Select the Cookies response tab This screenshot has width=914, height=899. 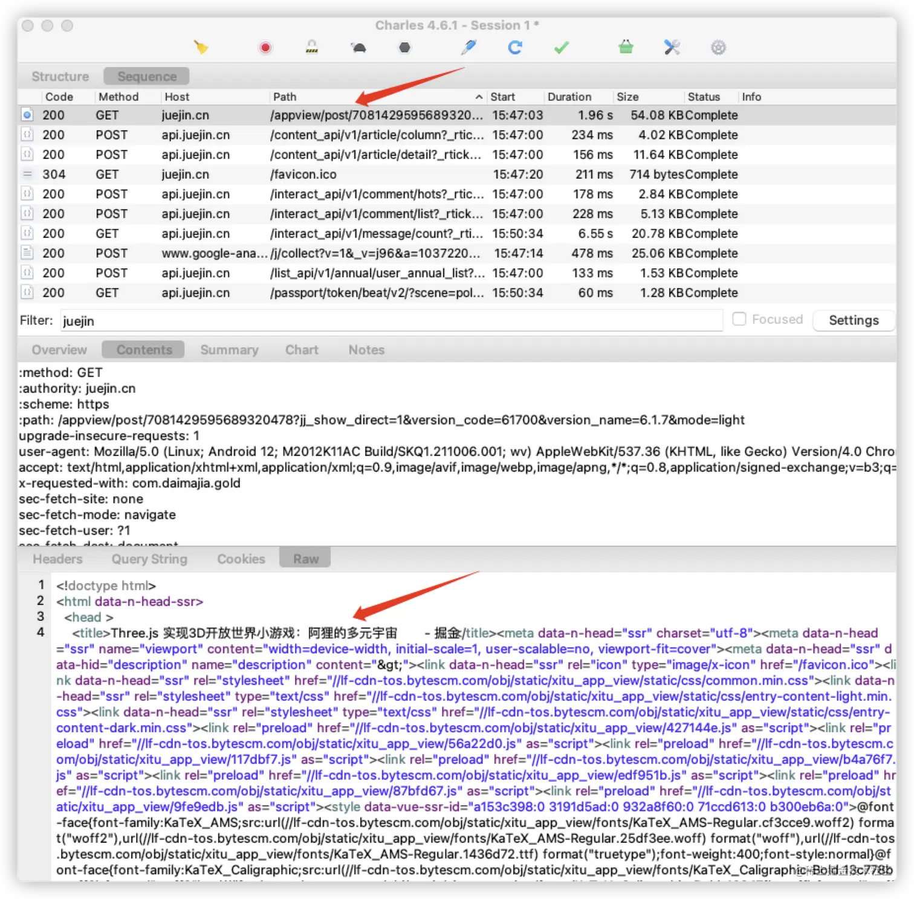[x=241, y=559]
